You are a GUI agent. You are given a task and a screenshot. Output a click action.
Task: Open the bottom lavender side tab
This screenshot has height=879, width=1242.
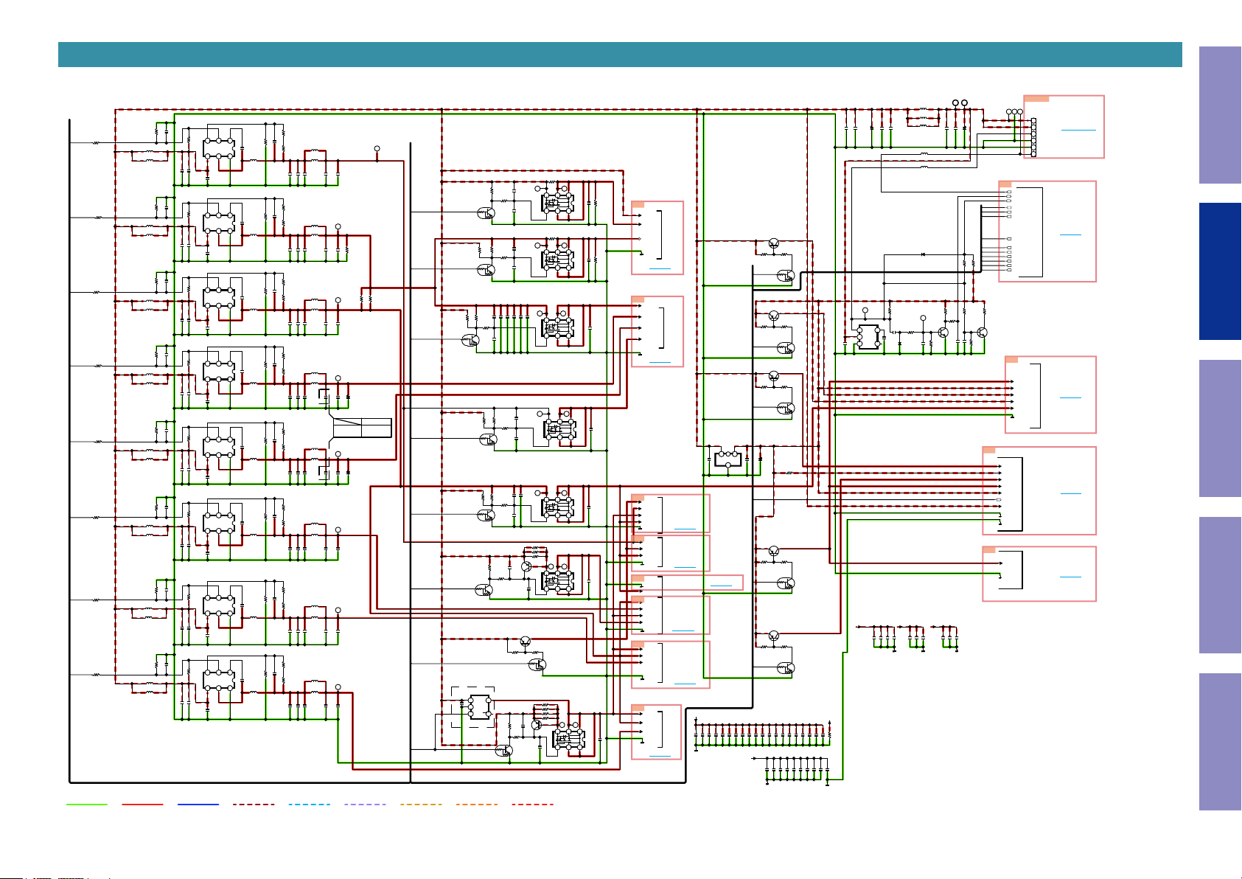[x=1220, y=742]
